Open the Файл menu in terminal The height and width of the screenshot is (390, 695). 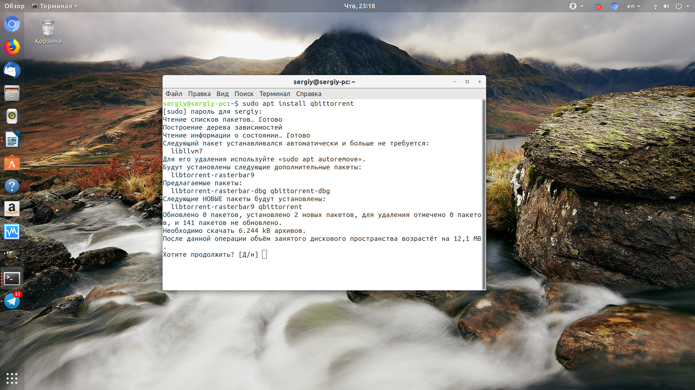[174, 94]
